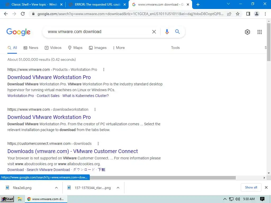Viewport: 271px width, 203px height.
Task: Open new browser tab
Action: (198, 4)
